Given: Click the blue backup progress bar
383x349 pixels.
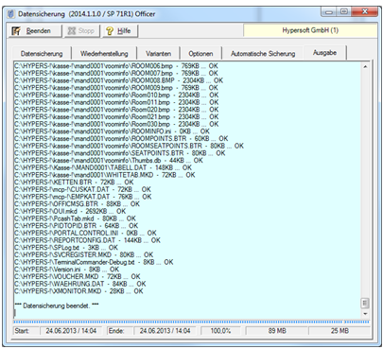Looking at the screenshot, I should (x=191, y=322).
